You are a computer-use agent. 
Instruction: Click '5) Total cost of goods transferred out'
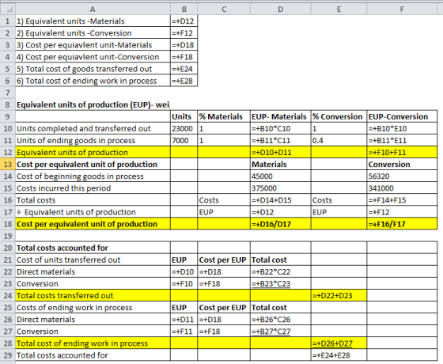93,69
